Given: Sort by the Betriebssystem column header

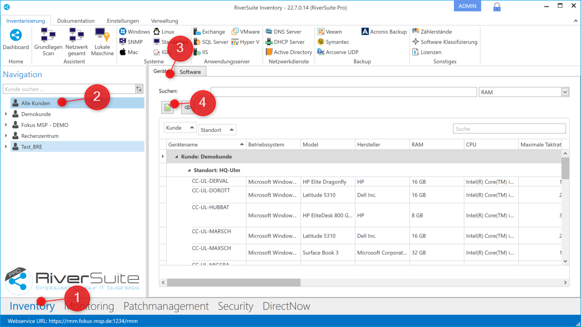Looking at the screenshot, I should [273, 144].
